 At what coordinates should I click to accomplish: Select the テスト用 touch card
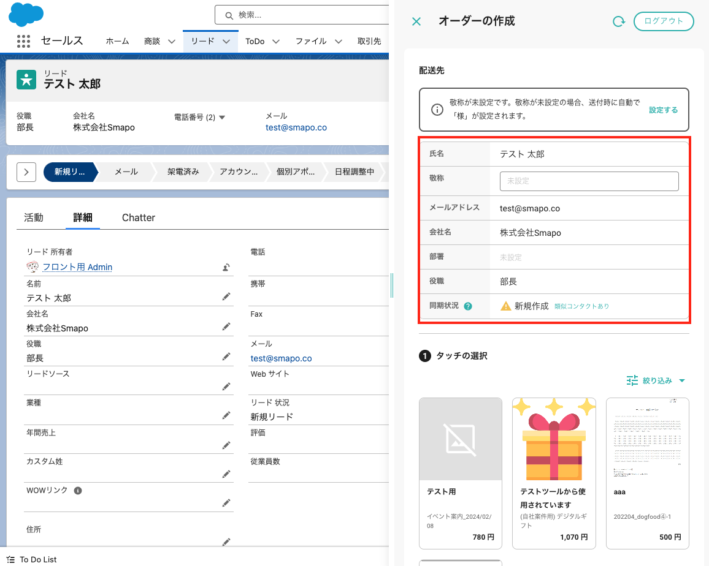461,474
